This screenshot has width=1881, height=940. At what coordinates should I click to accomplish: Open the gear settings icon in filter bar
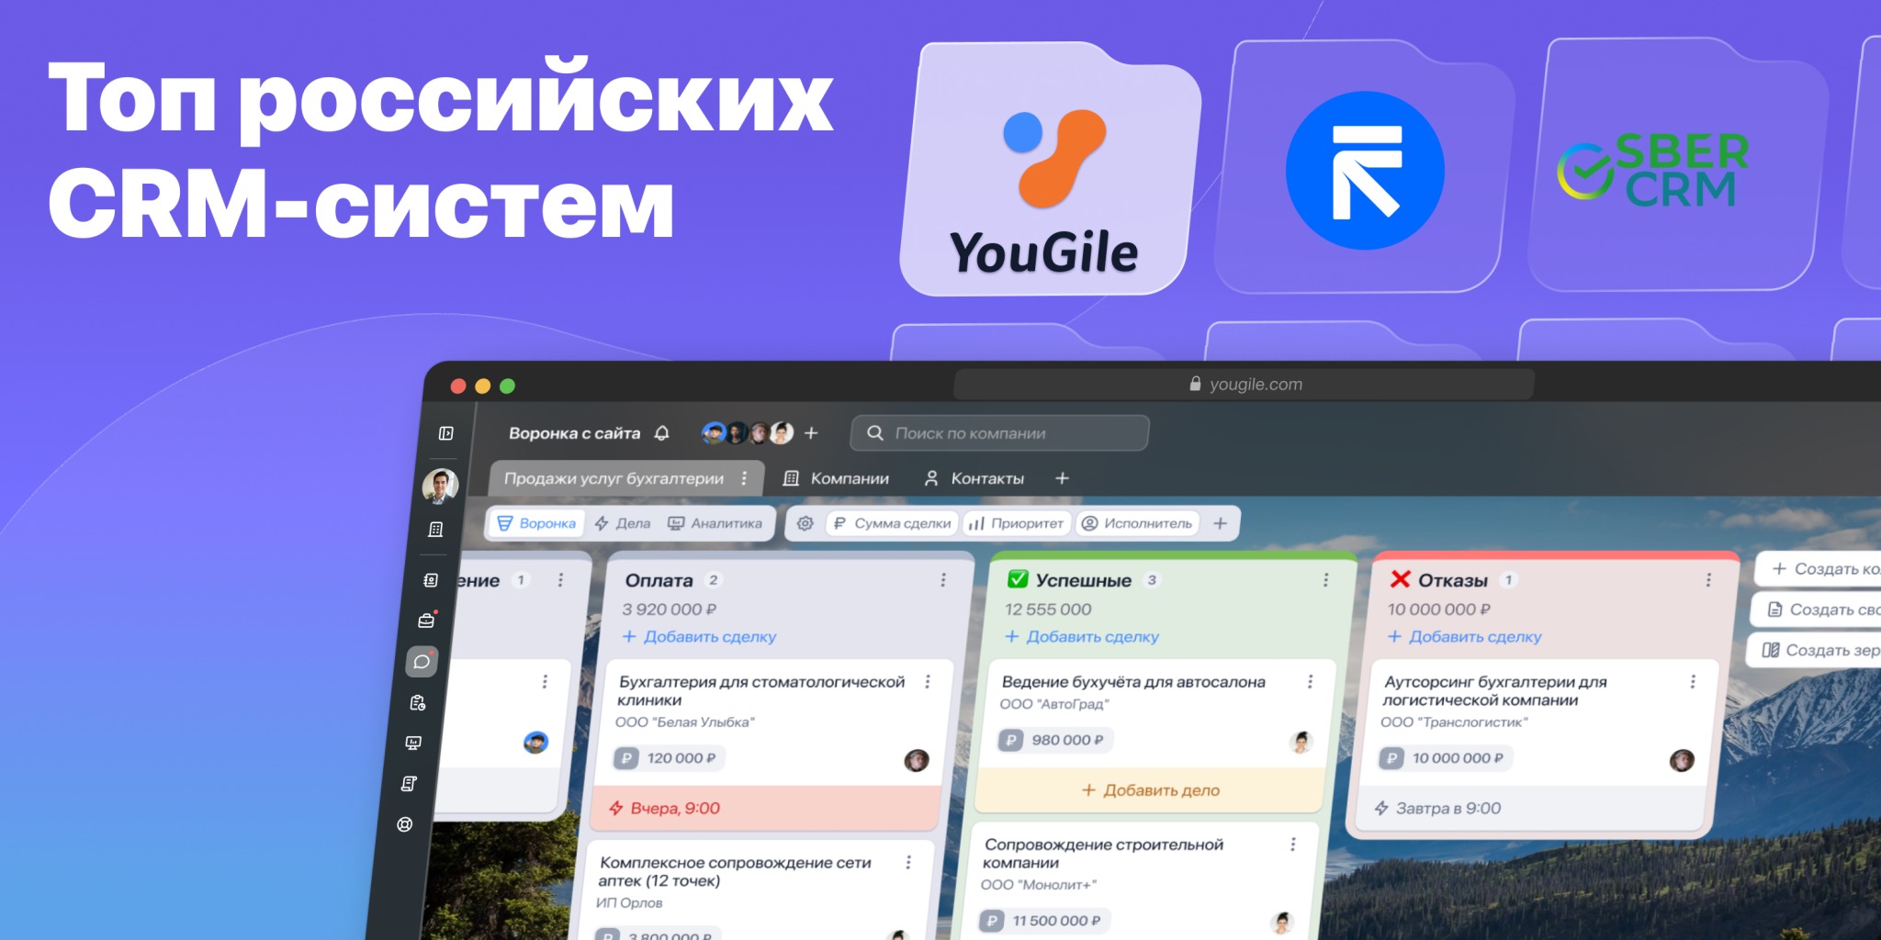point(805,523)
